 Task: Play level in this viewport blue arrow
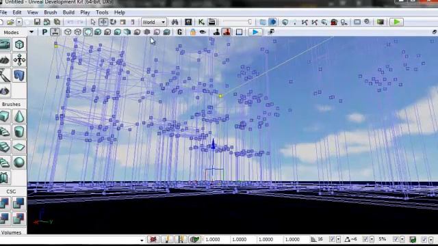tap(255, 32)
